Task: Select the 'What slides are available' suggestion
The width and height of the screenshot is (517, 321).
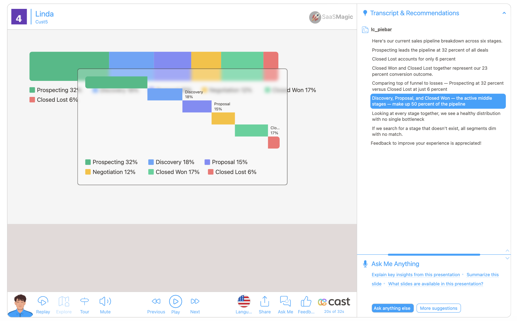Action: [x=435, y=284]
